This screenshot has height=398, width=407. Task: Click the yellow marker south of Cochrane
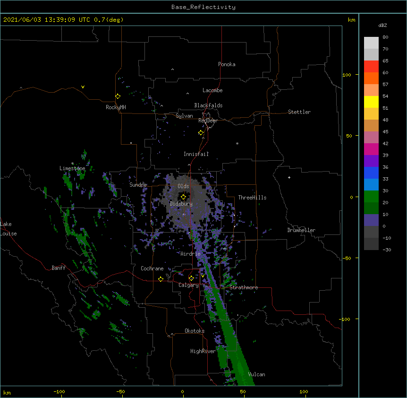tap(161, 279)
